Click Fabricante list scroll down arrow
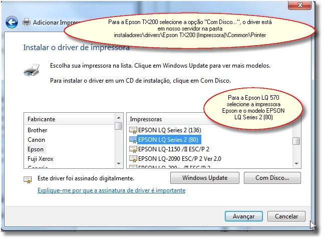The image size is (325, 239). [x=119, y=164]
